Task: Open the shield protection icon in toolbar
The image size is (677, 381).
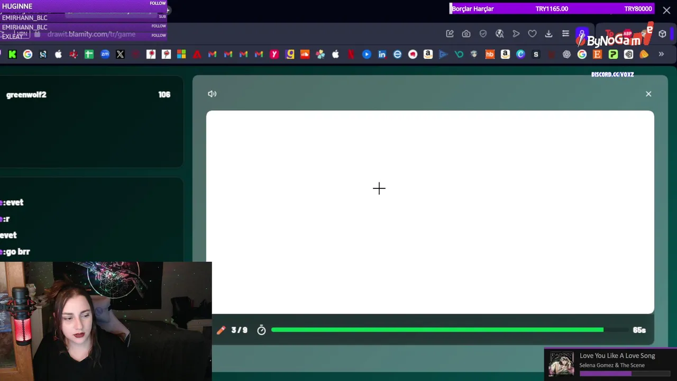Action: tap(483, 34)
